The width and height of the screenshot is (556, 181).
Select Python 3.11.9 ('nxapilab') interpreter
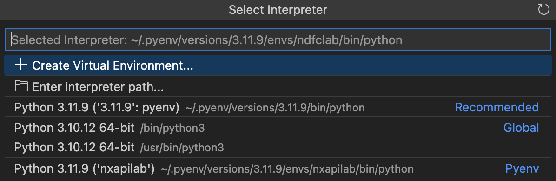coord(278,168)
